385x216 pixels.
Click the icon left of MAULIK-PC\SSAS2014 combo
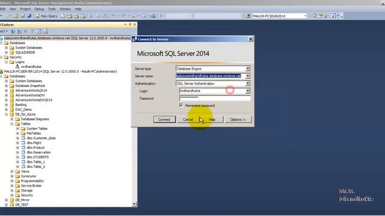[248, 16]
